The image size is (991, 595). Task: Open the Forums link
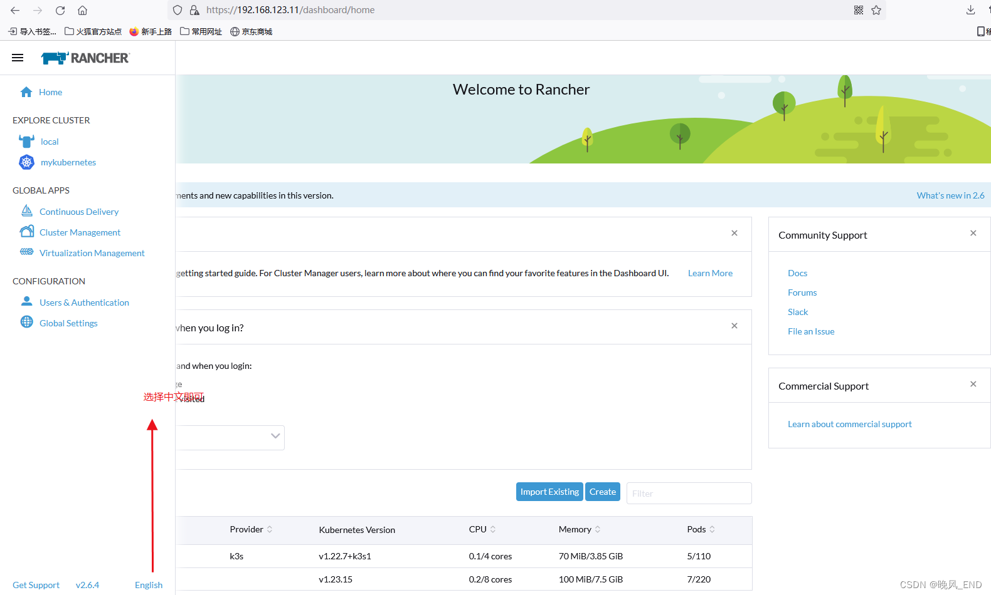tap(802, 292)
